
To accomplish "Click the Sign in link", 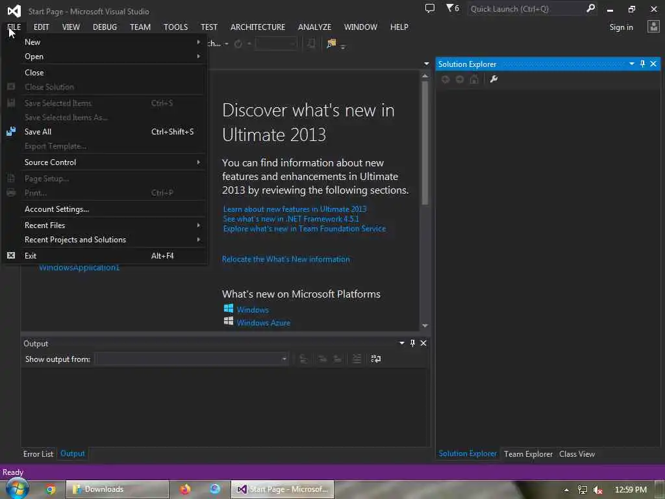I will click(621, 27).
